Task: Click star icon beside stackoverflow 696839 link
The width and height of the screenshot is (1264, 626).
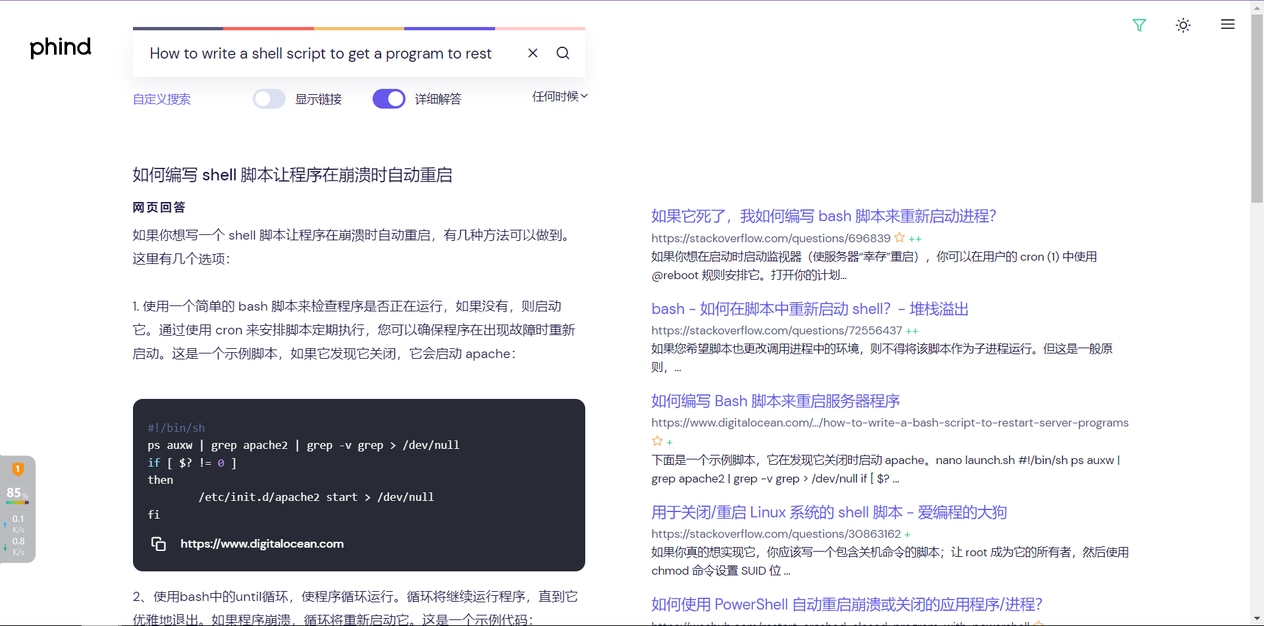Action: (x=899, y=238)
